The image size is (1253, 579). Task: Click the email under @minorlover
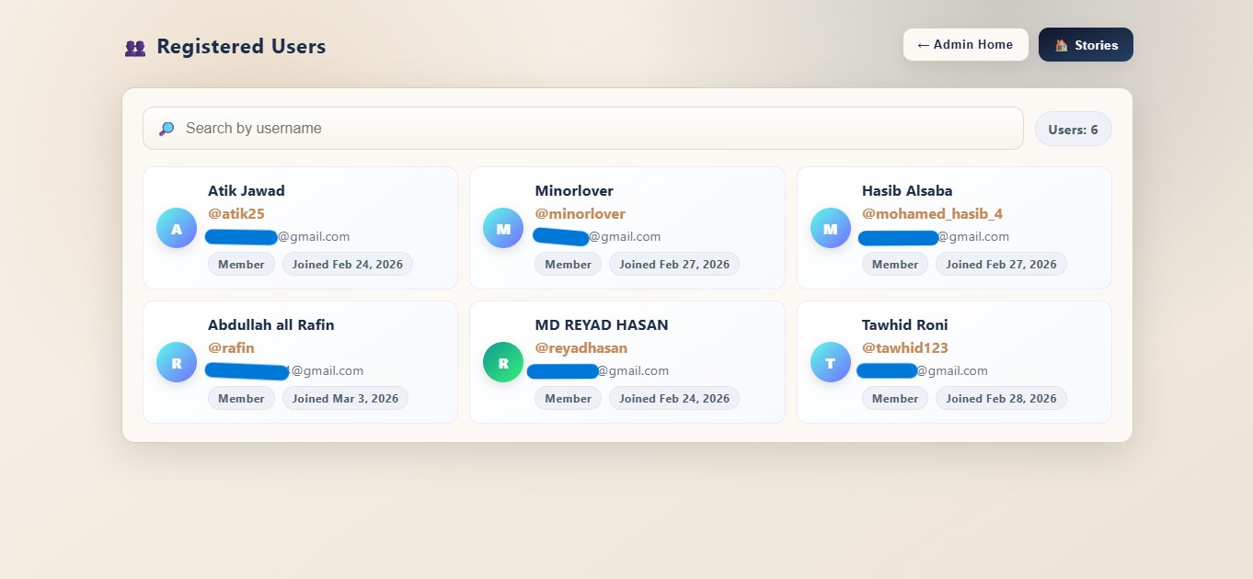point(597,236)
